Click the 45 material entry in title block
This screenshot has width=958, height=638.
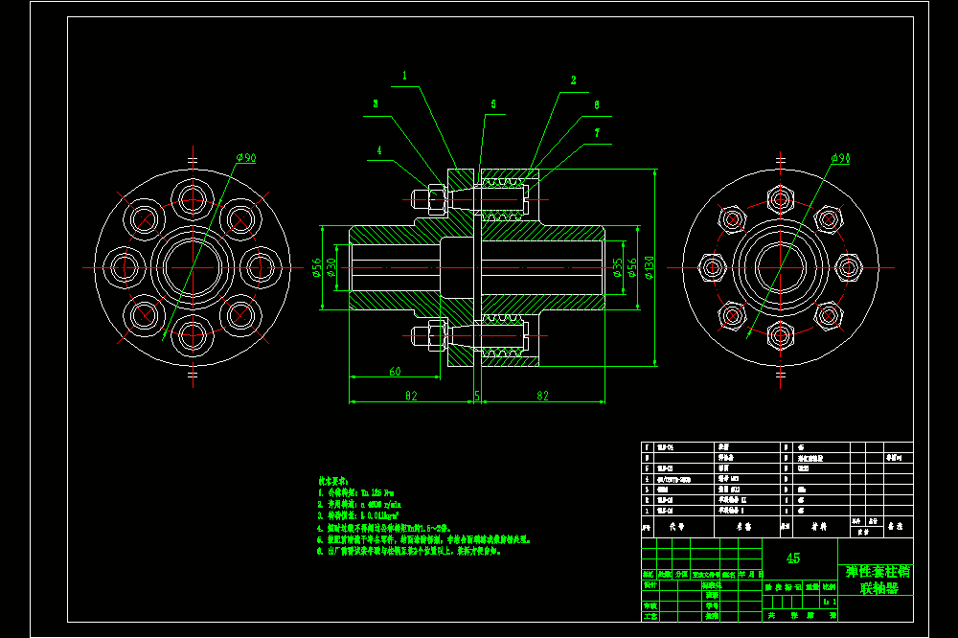(793, 558)
